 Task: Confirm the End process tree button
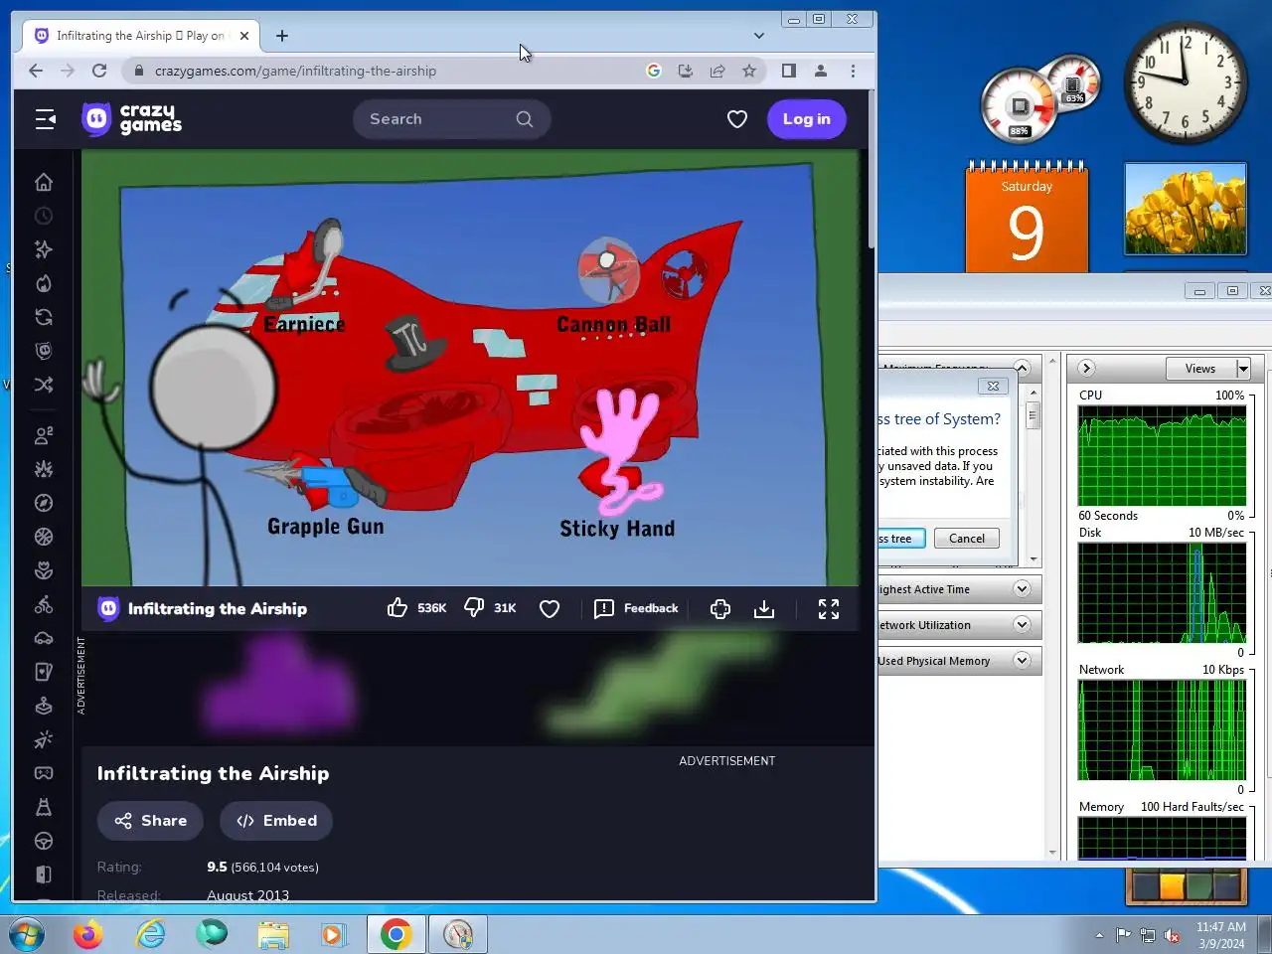[901, 539]
